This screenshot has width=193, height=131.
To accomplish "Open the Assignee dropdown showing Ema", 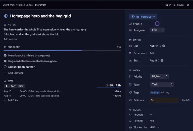I will 157,30.
